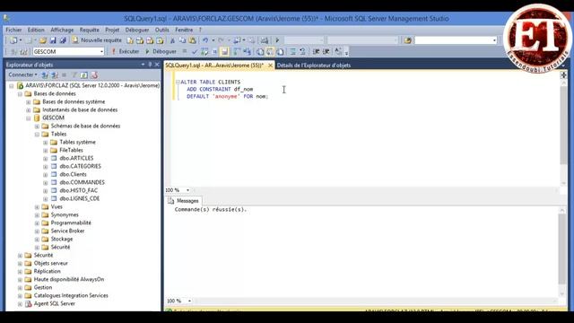
Task: Click the Undo arrow icon
Action: click(x=205, y=40)
